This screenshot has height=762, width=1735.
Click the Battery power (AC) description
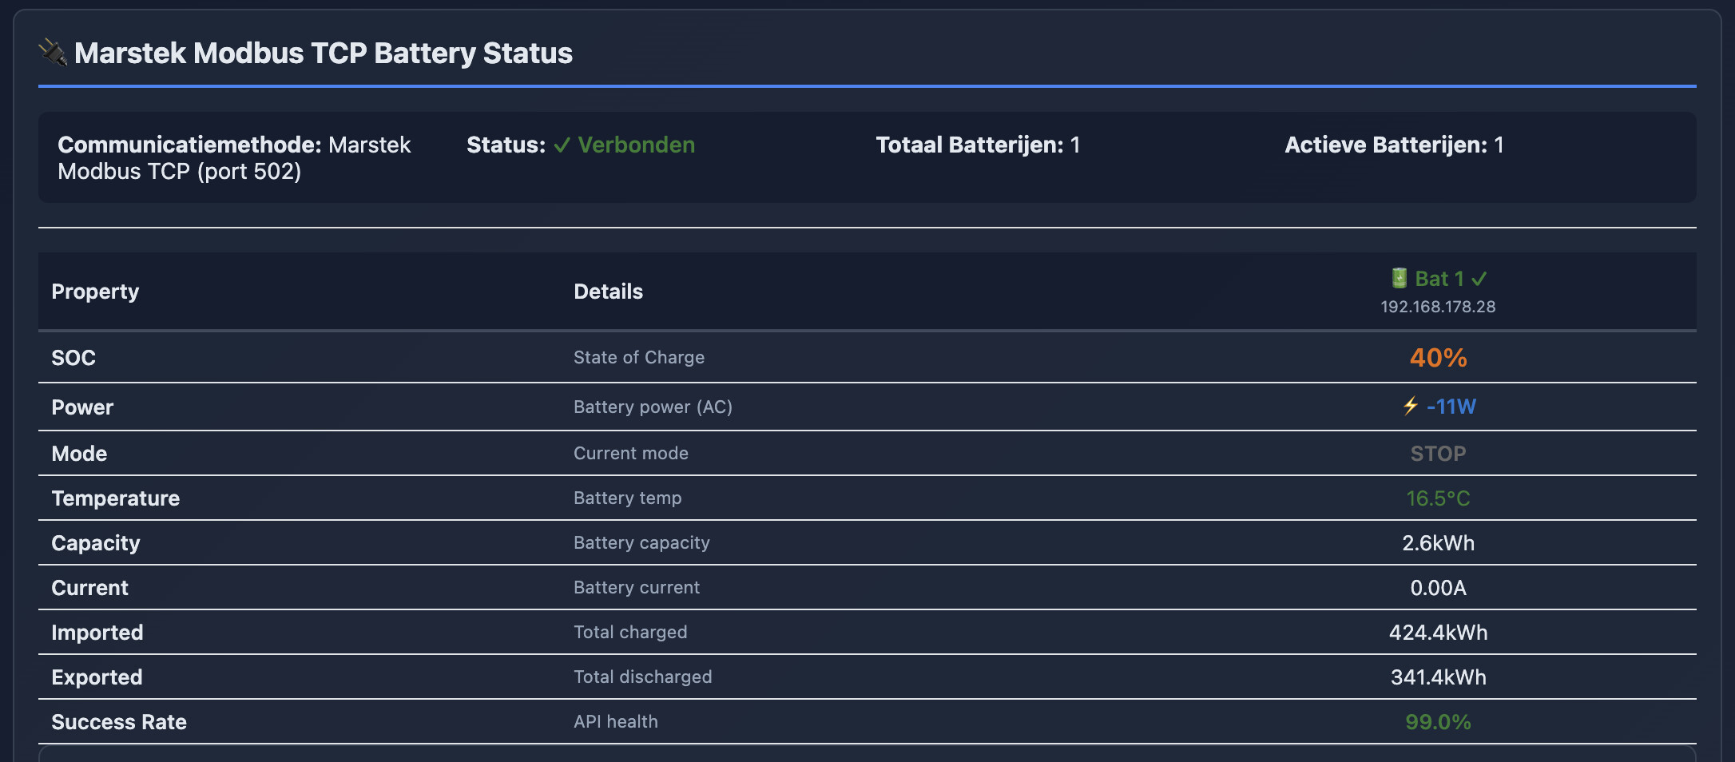pos(653,407)
